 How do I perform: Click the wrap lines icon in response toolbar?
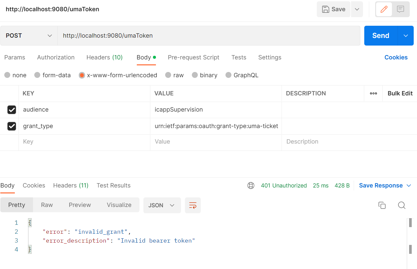coord(193,205)
